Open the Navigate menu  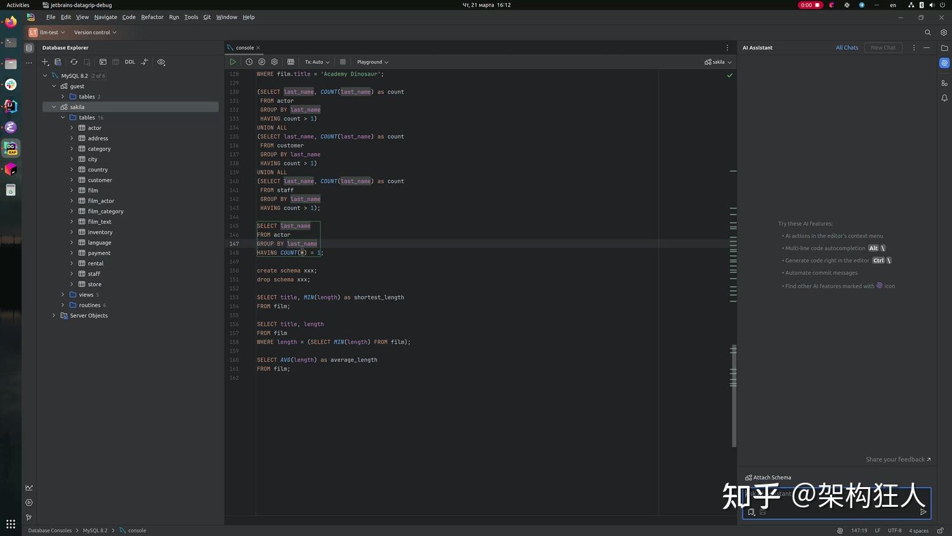coord(105,17)
